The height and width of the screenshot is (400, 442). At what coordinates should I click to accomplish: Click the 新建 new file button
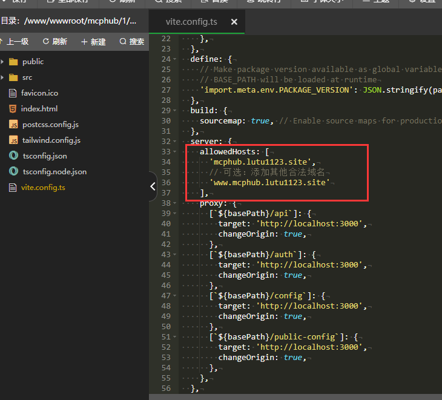click(x=93, y=42)
